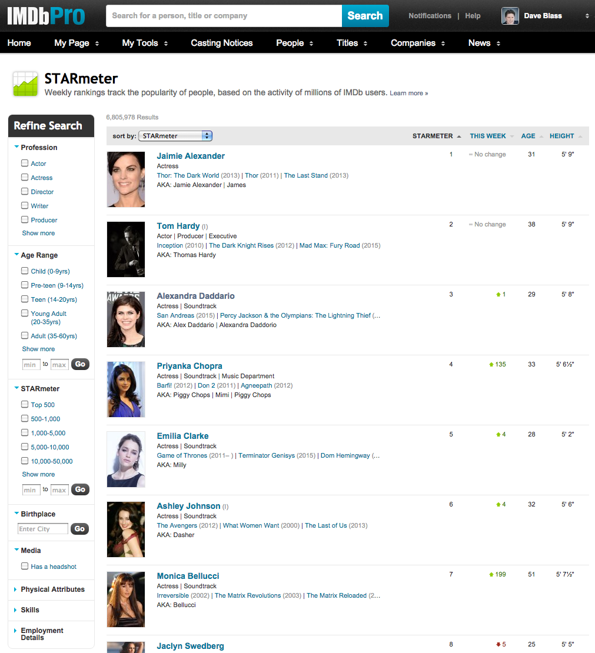Tick the Has a headshot checkbox
Viewport: 595px width, 653px height.
click(x=25, y=567)
